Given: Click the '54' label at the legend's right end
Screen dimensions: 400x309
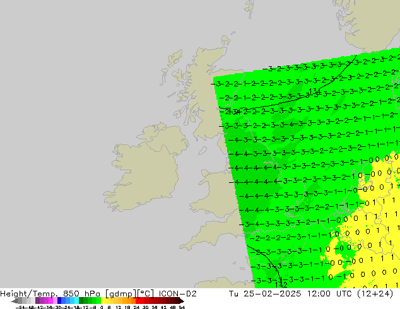Looking at the screenshot, I should tap(182, 307).
